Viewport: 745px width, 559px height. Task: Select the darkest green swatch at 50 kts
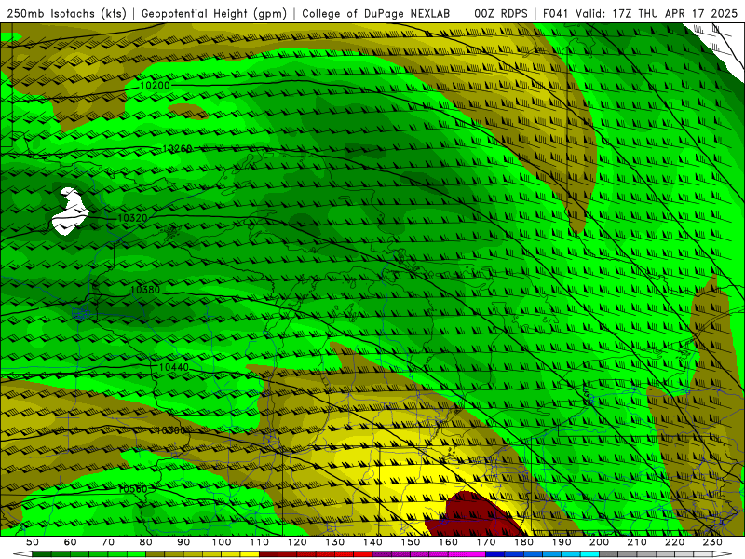[41, 554]
